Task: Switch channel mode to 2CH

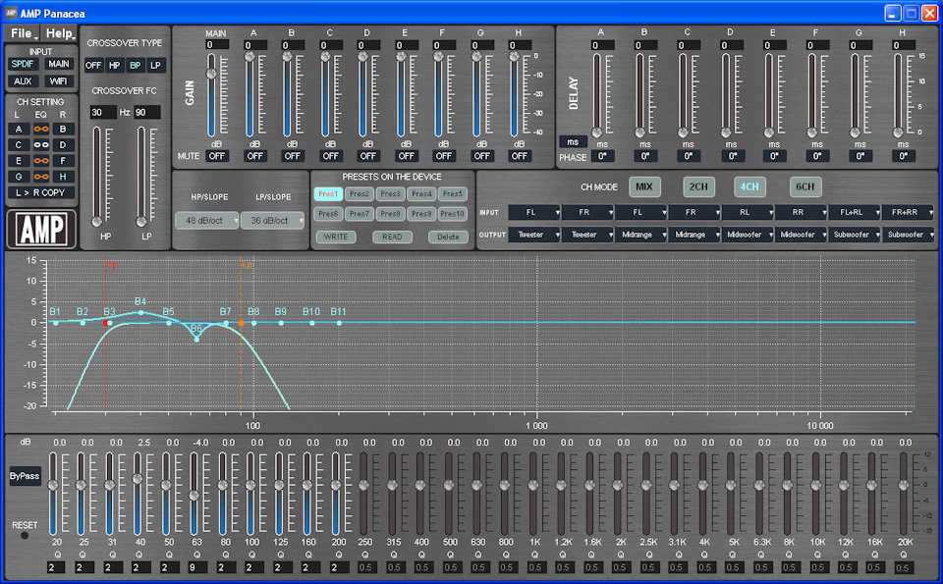Action: click(698, 186)
